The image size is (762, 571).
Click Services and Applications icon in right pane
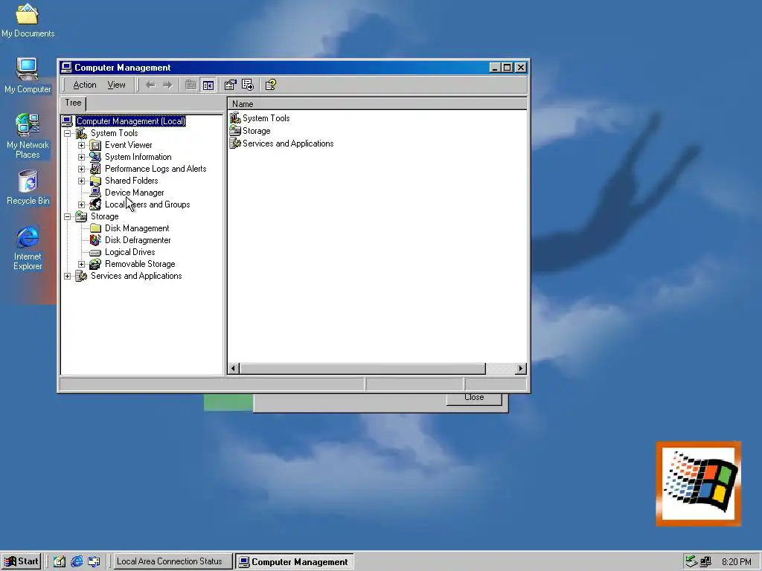click(x=235, y=143)
